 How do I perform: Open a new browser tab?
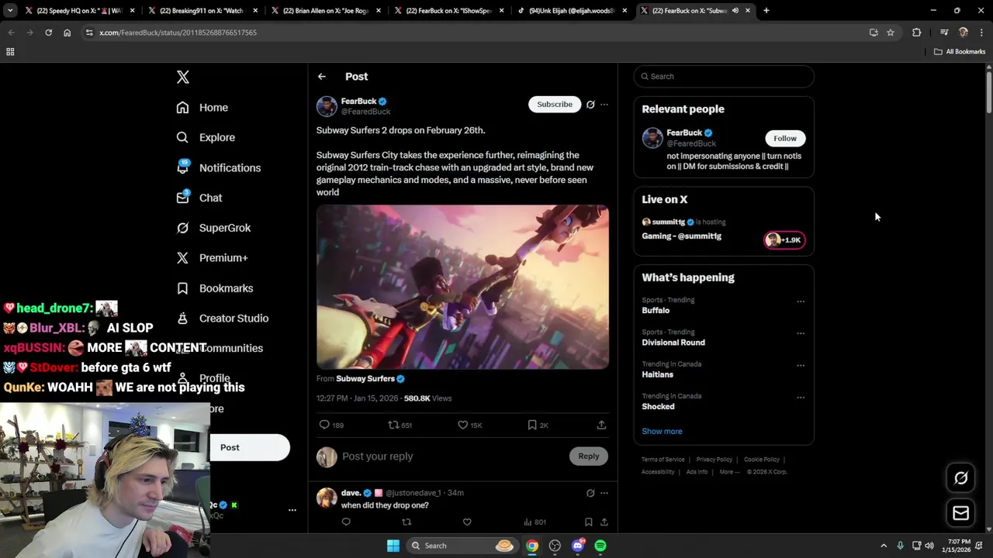(766, 11)
